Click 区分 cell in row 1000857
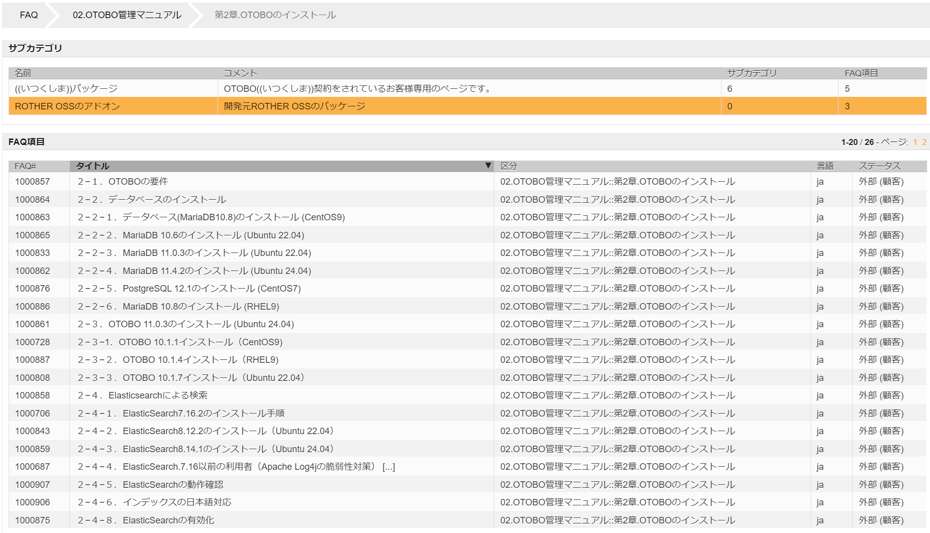The height and width of the screenshot is (533, 930). (x=617, y=182)
